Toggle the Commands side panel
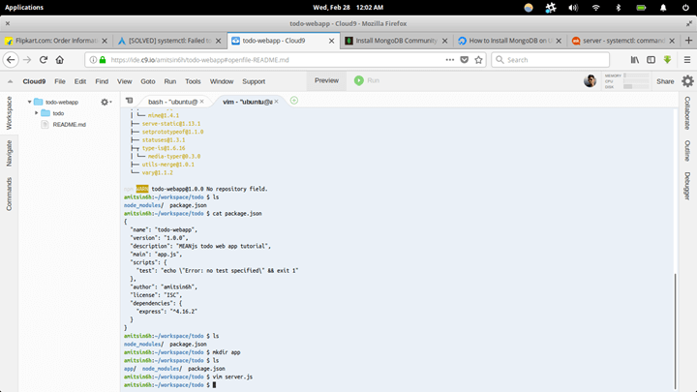 click(9, 194)
